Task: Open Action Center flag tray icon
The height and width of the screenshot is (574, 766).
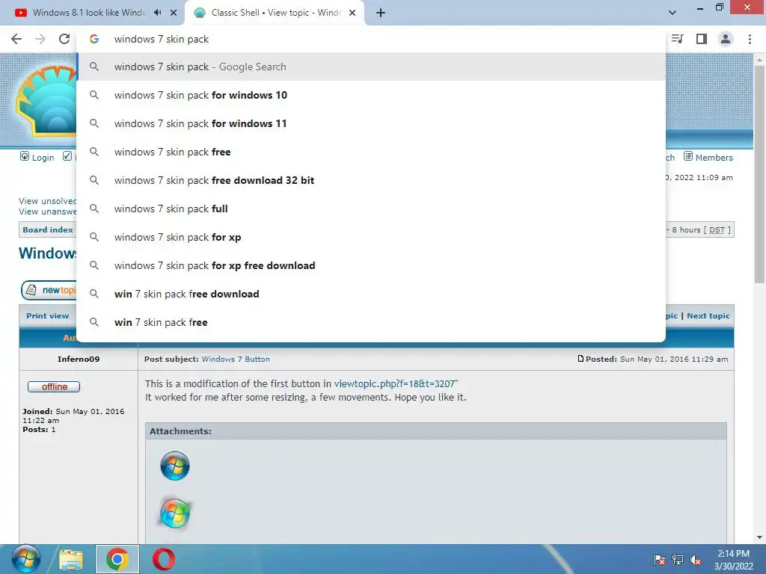Action: 660,560
